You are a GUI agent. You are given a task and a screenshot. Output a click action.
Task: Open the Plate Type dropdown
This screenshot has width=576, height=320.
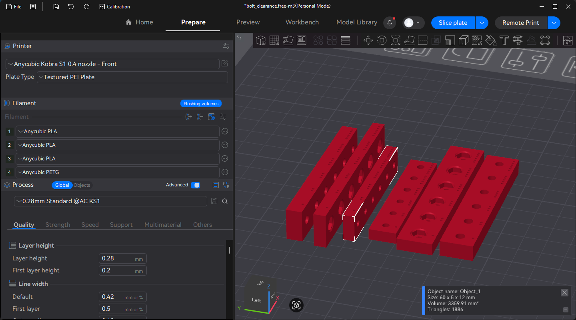[132, 77]
